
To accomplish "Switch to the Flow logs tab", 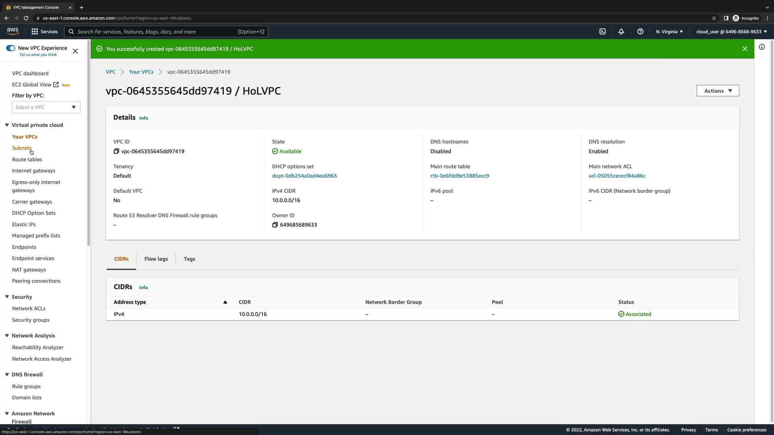I will (x=156, y=259).
